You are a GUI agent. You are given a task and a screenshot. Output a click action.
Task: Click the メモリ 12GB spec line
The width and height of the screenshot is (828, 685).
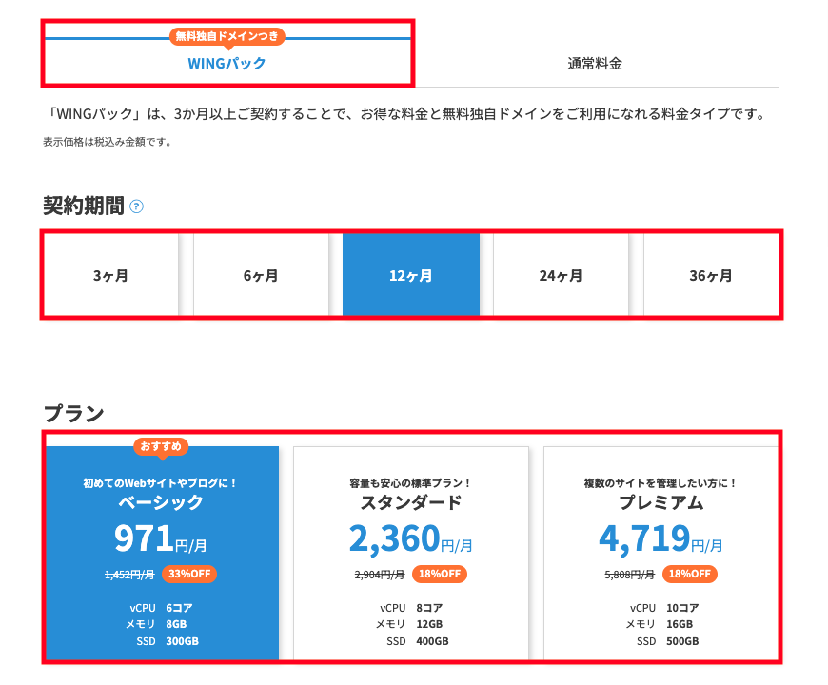(409, 624)
